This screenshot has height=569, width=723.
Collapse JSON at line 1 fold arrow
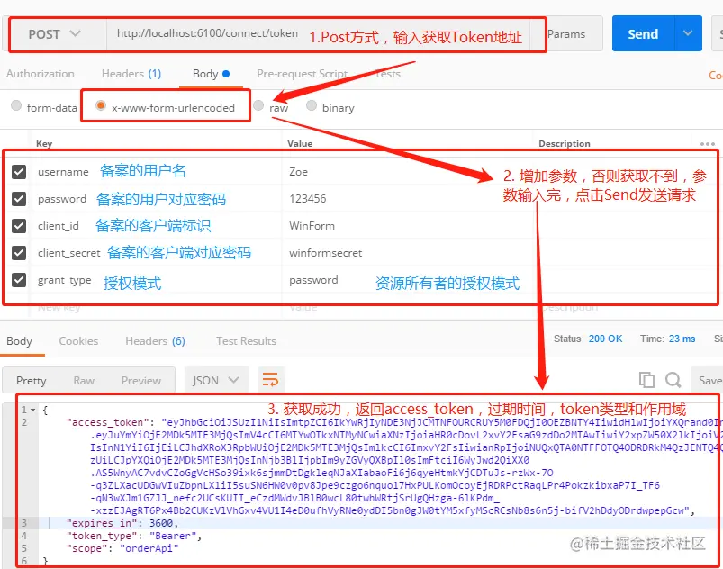pos(32,410)
